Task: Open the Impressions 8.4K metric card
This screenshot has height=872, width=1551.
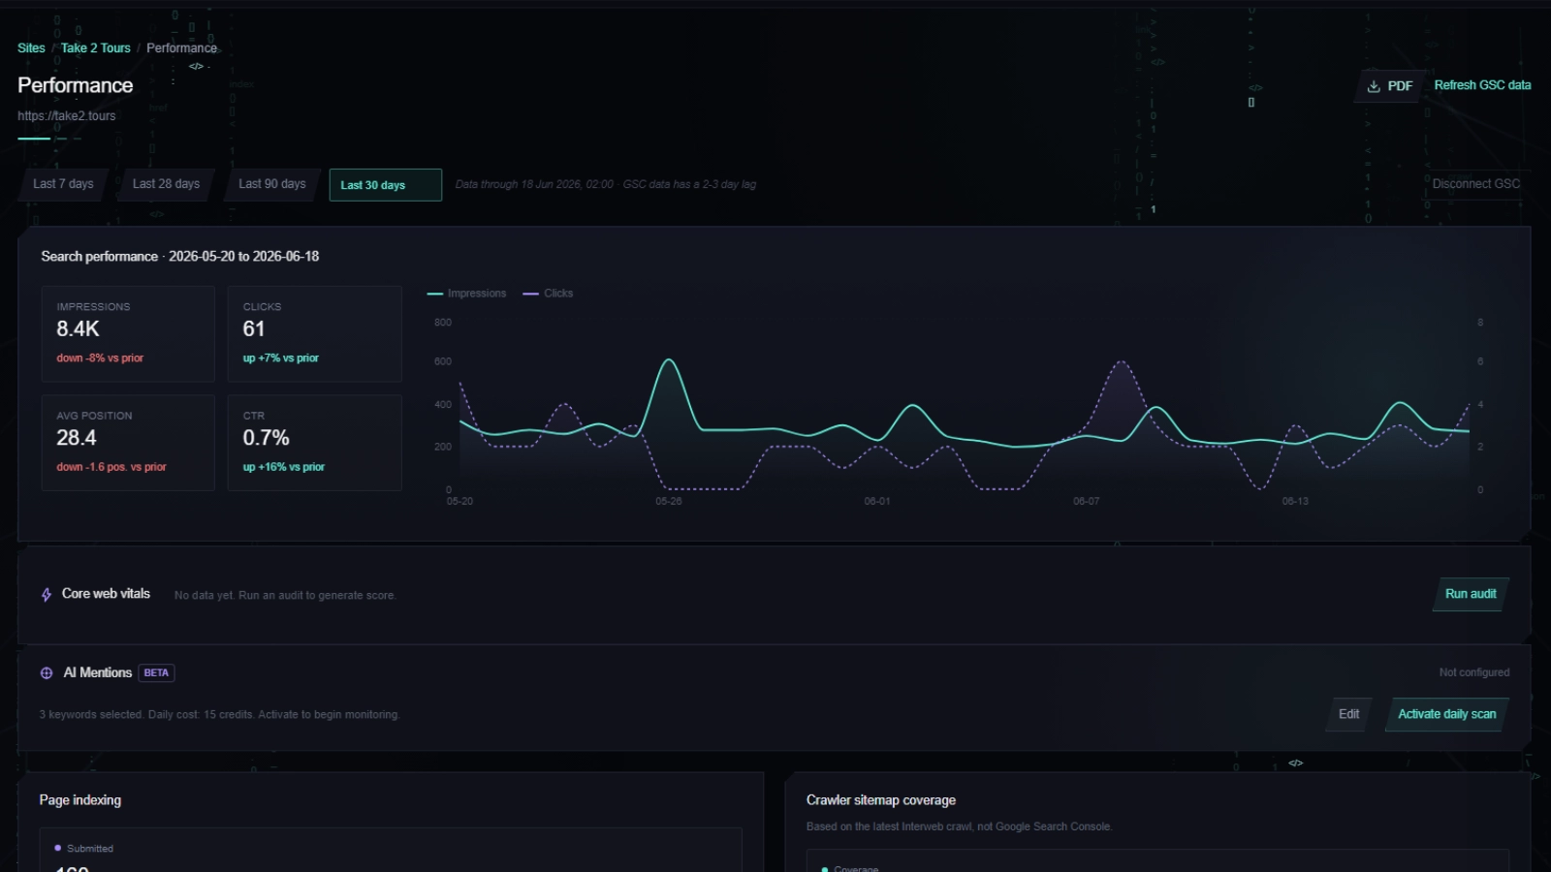Action: pyautogui.click(x=128, y=333)
